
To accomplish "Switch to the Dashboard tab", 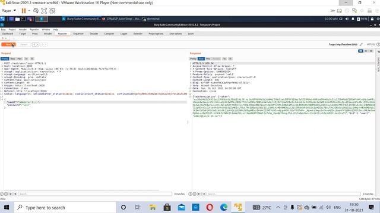I will (x=8, y=34).
